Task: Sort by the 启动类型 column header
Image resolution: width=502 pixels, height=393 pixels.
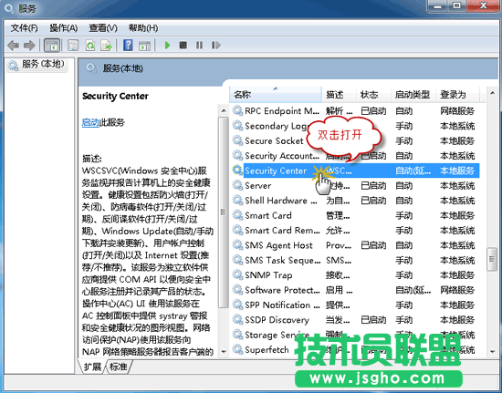Action: (413, 94)
